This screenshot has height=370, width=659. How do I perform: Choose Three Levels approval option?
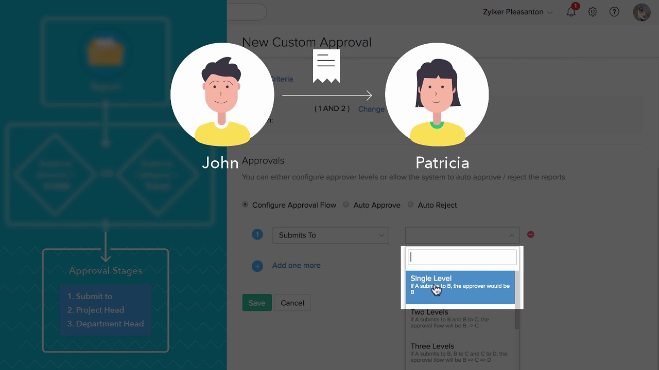pos(460,353)
